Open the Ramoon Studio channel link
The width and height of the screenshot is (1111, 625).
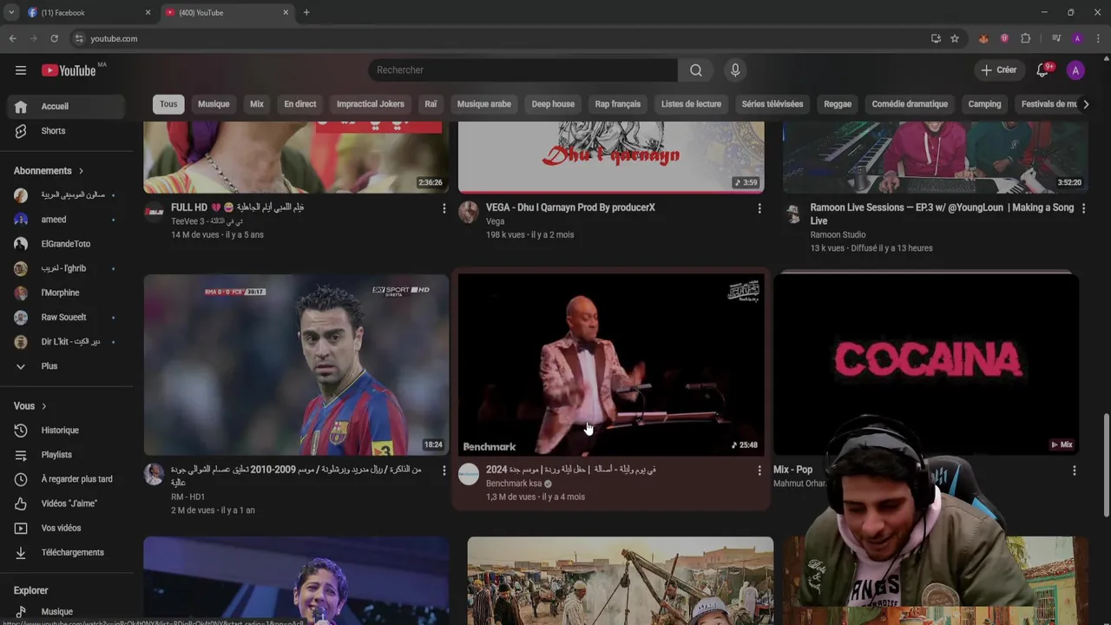(x=838, y=234)
